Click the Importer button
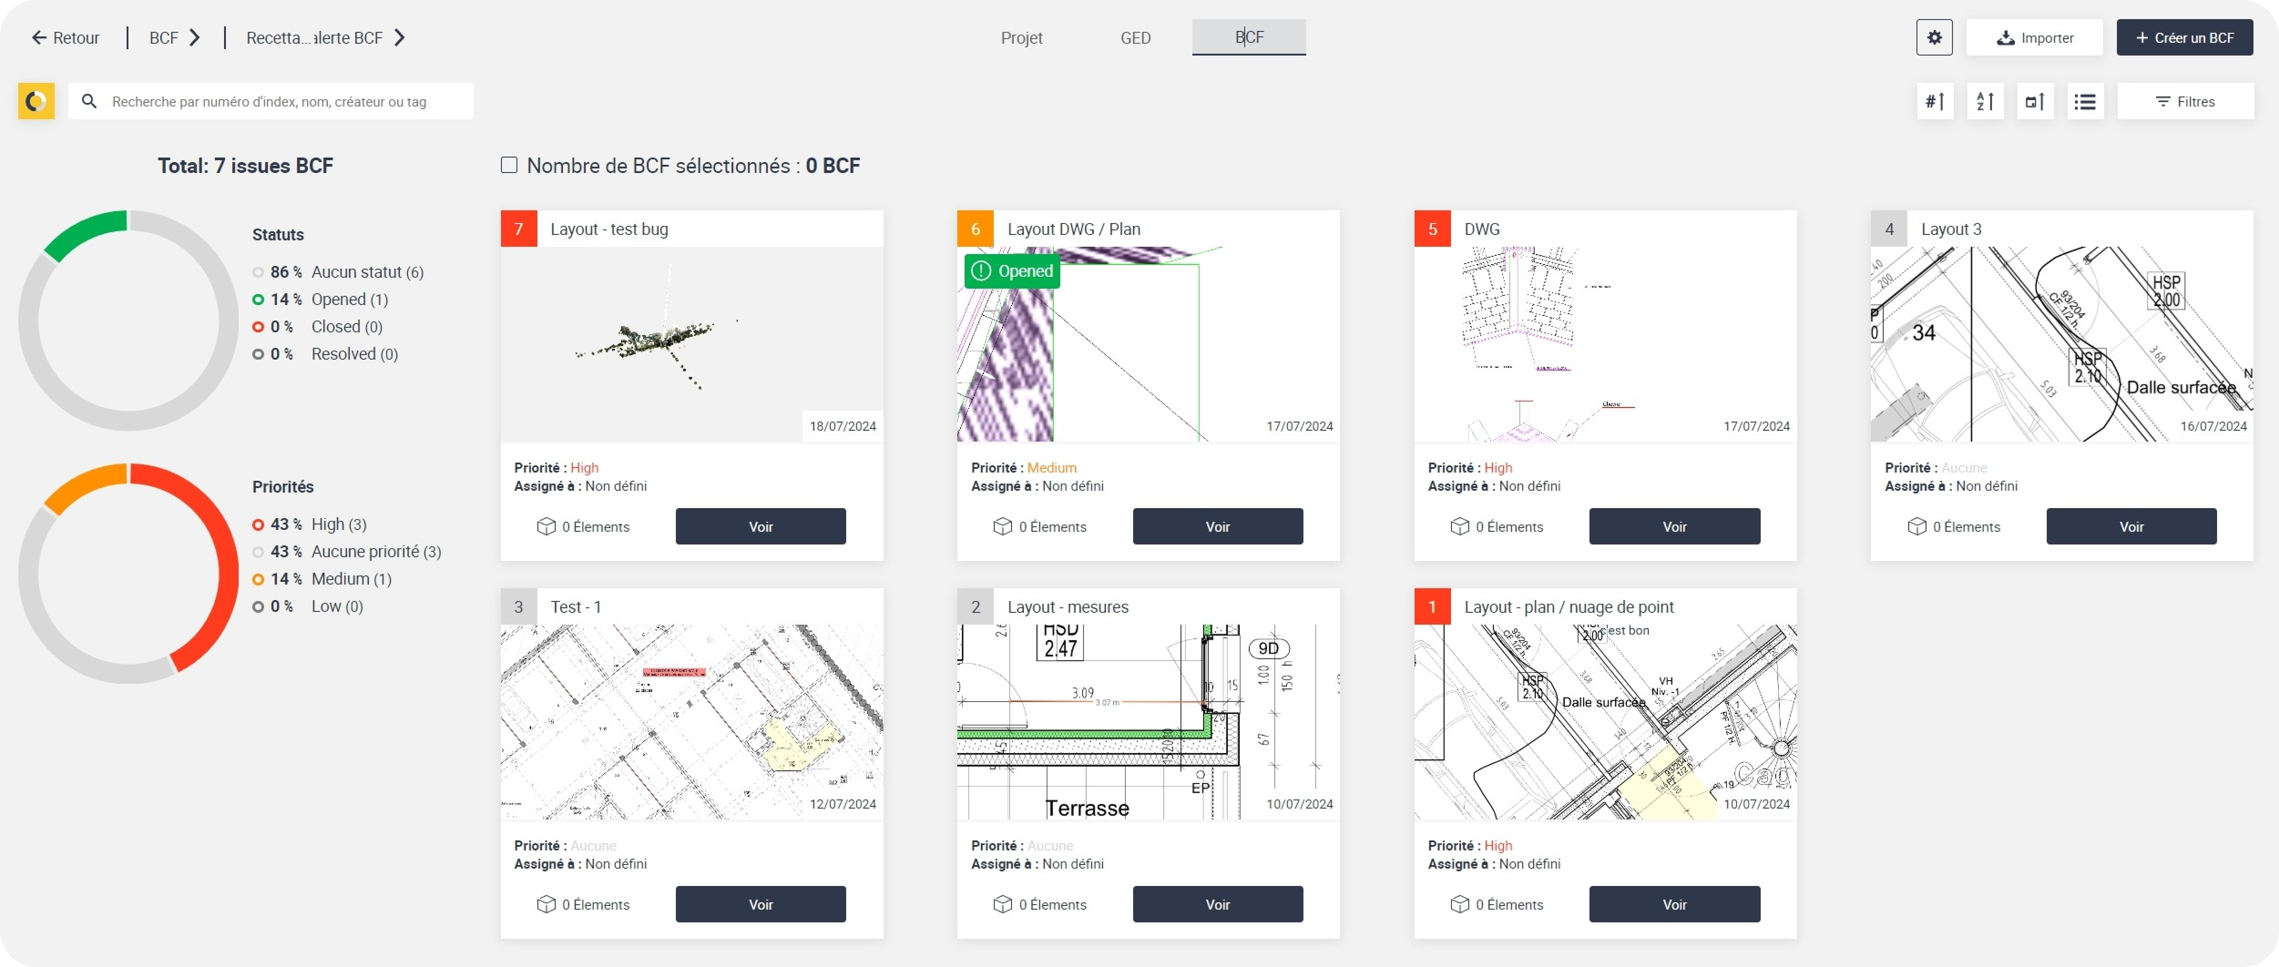Viewport: 2279px width, 967px height. [x=2034, y=38]
